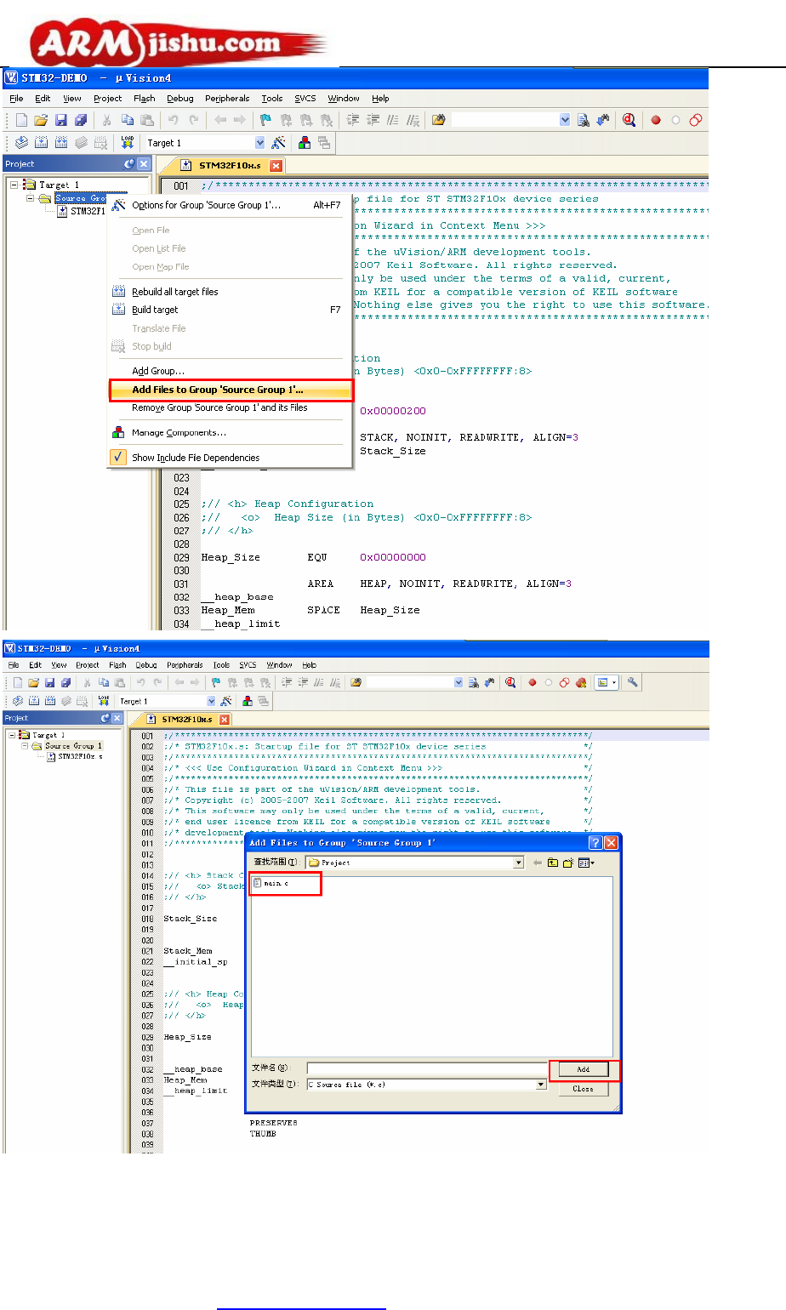This screenshot has width=786, height=1310.
Task: Click Translate icon at start of upper build toolbar
Action: click(x=22, y=143)
